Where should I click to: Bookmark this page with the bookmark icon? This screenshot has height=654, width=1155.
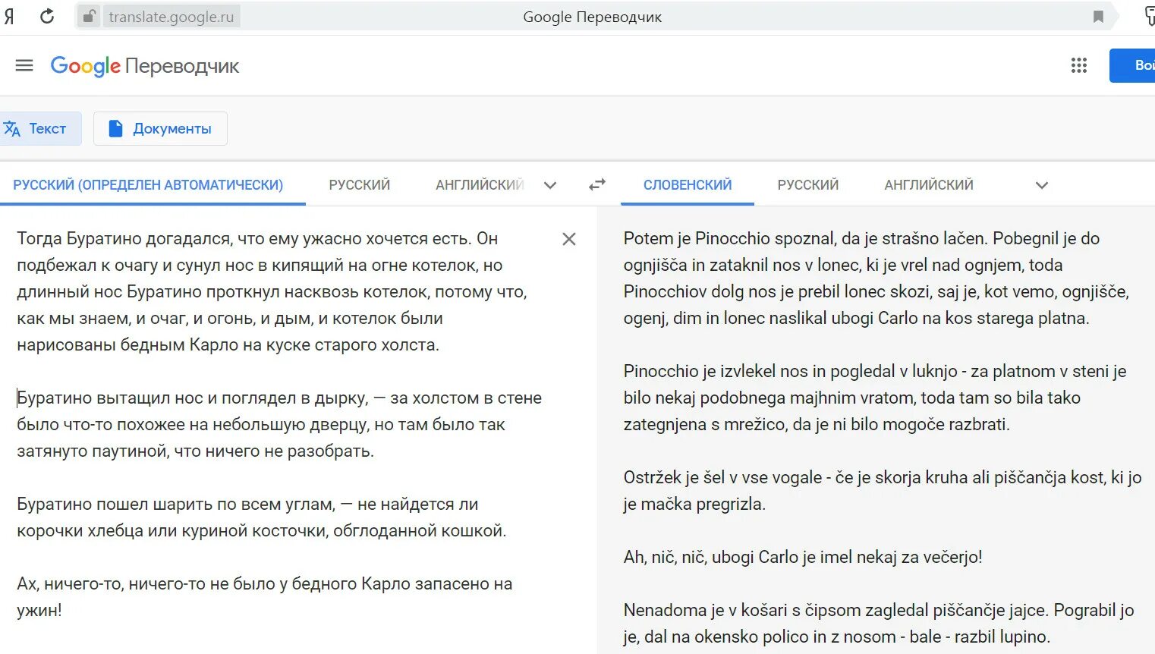[x=1098, y=17]
